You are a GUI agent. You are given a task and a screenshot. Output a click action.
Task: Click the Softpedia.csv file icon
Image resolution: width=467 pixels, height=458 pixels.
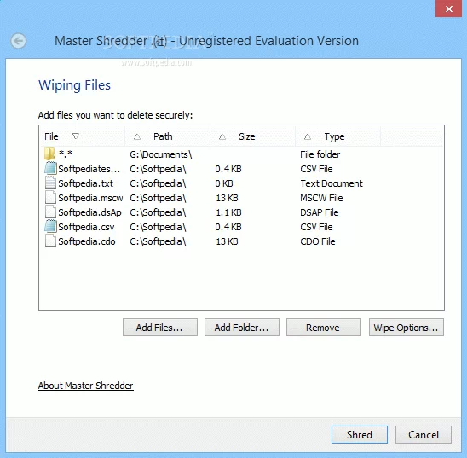tap(50, 226)
